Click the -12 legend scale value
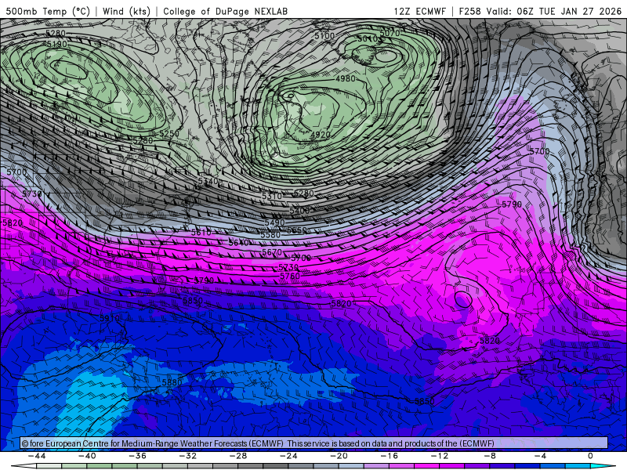 (440, 456)
